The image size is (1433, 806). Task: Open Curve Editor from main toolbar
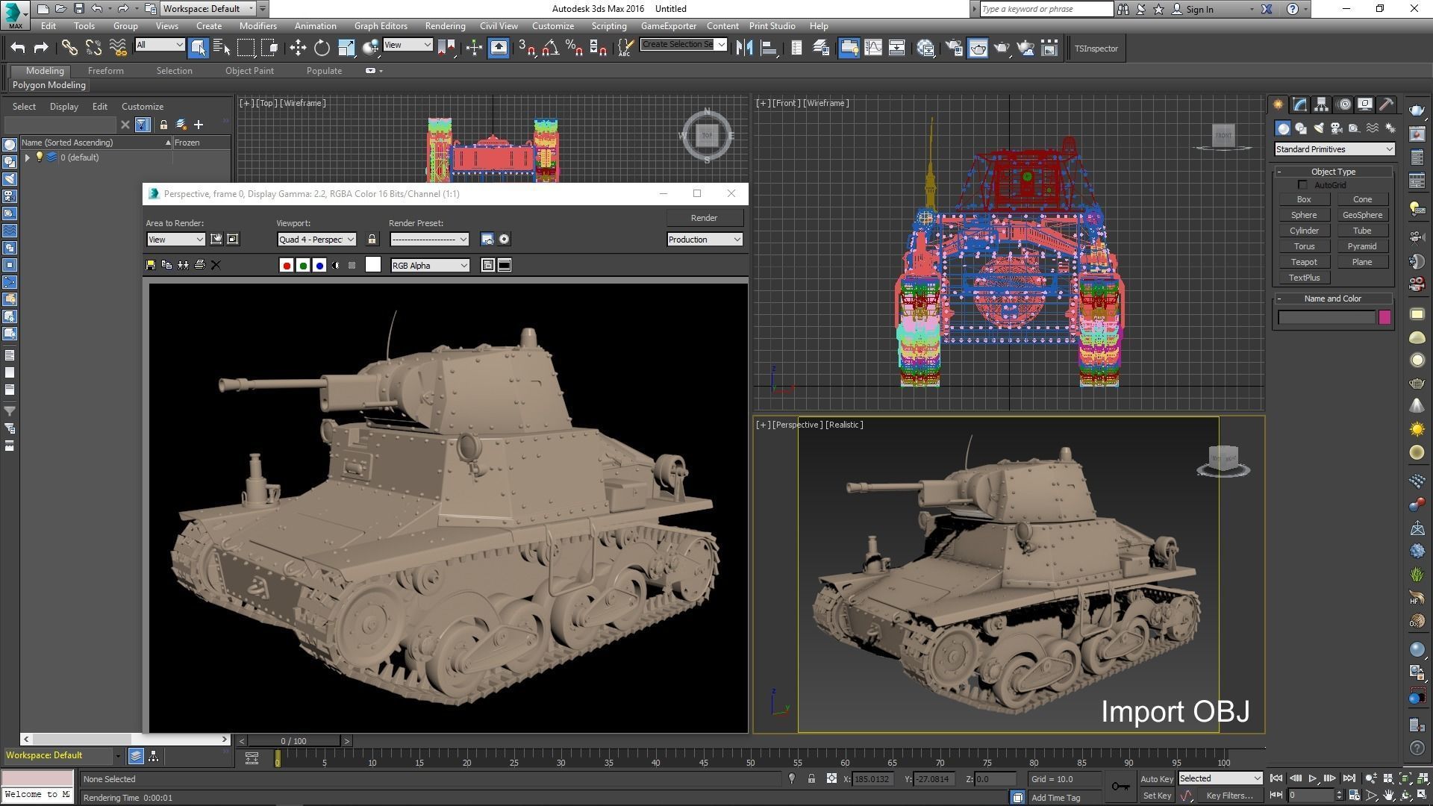pyautogui.click(x=872, y=48)
